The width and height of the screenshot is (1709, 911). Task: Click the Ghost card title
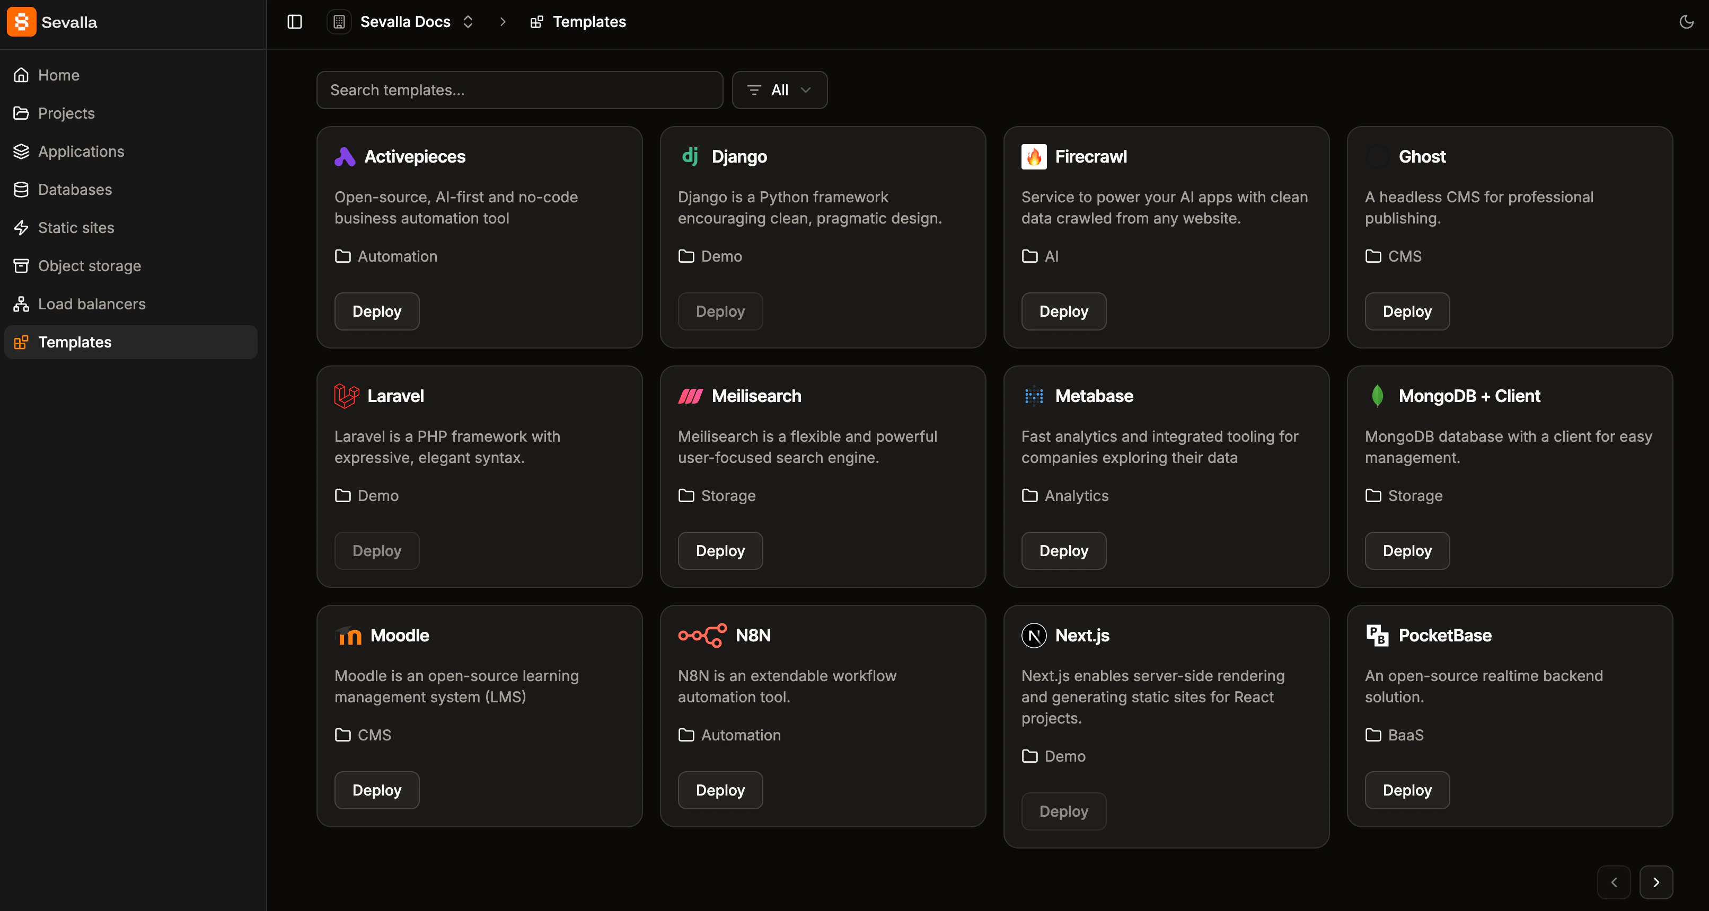pyautogui.click(x=1422, y=156)
